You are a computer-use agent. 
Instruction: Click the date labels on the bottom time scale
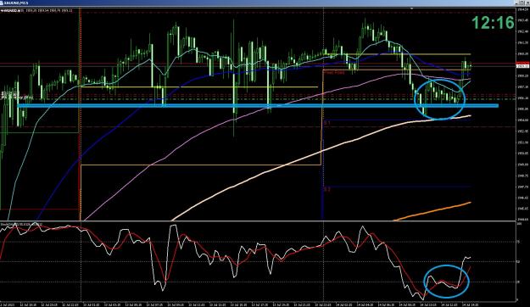coord(239,304)
